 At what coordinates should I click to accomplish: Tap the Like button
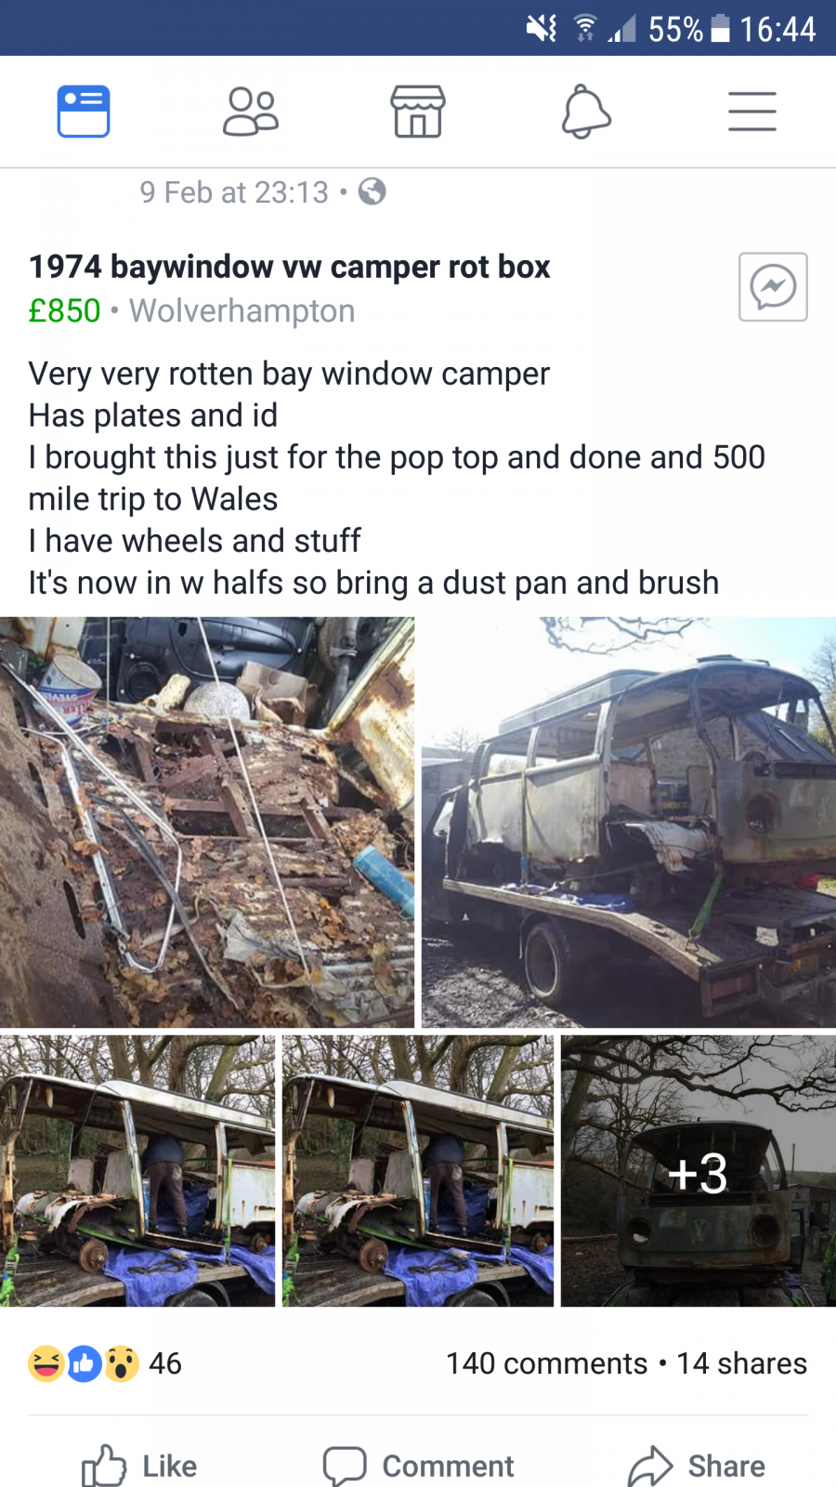click(x=139, y=1466)
